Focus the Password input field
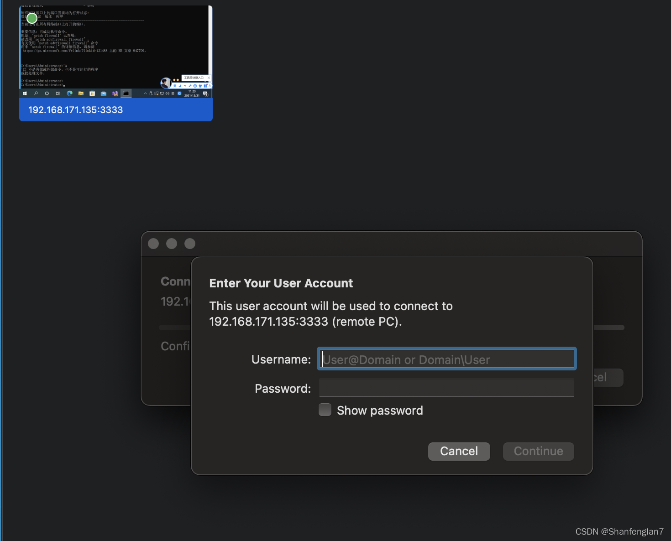Screen dimensions: 671x541 pyautogui.click(x=447, y=388)
